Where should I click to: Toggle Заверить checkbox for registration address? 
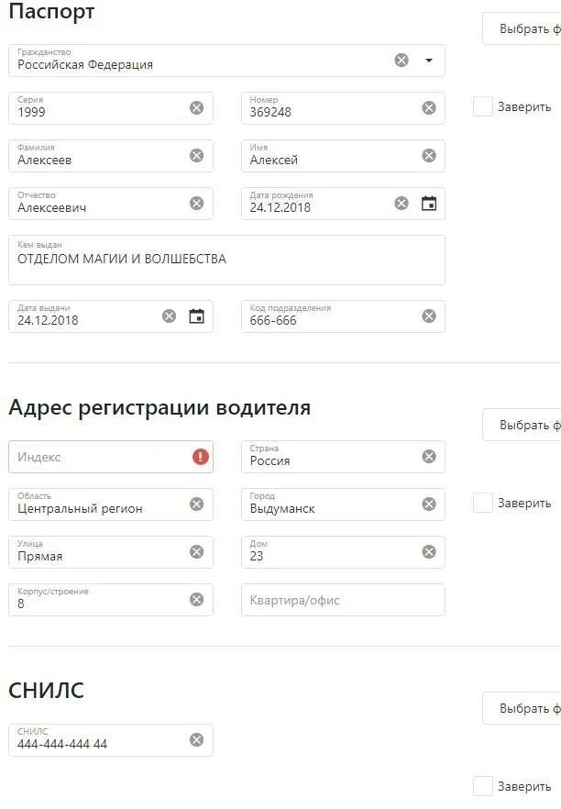(x=483, y=503)
